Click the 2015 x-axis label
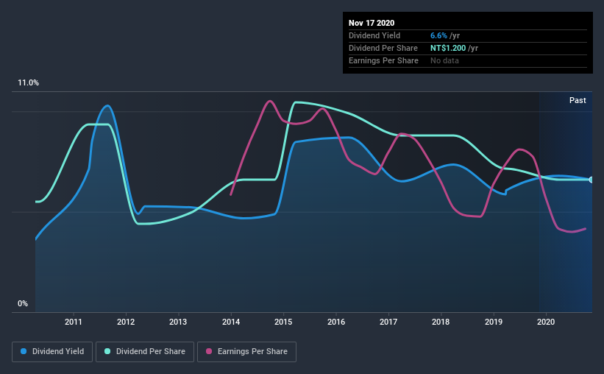 point(283,322)
